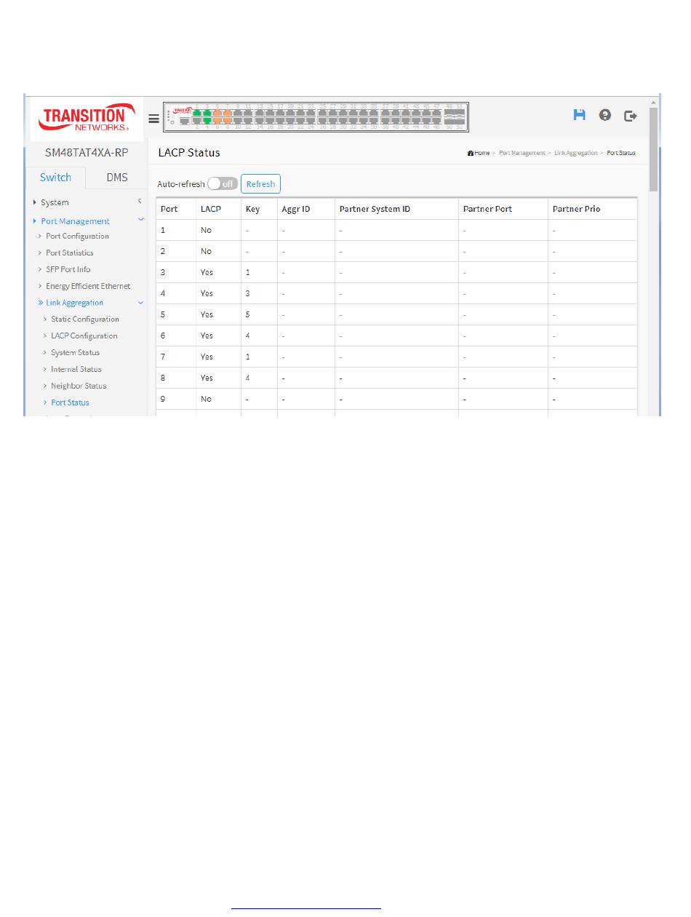Turn on the Auto-refresh toggle
Screen dimensions: 691x917
222,184
